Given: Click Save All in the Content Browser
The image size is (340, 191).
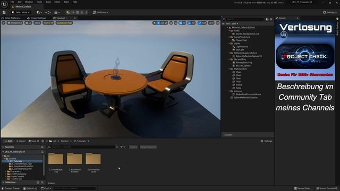Looking at the screenshot, I should click(33, 141).
